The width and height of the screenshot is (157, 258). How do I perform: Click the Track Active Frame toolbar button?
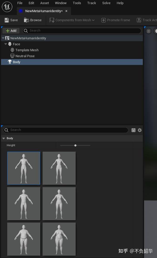pyautogui.click(x=147, y=20)
